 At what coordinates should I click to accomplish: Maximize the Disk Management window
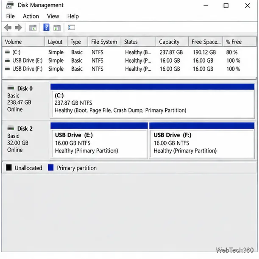[x=226, y=6]
